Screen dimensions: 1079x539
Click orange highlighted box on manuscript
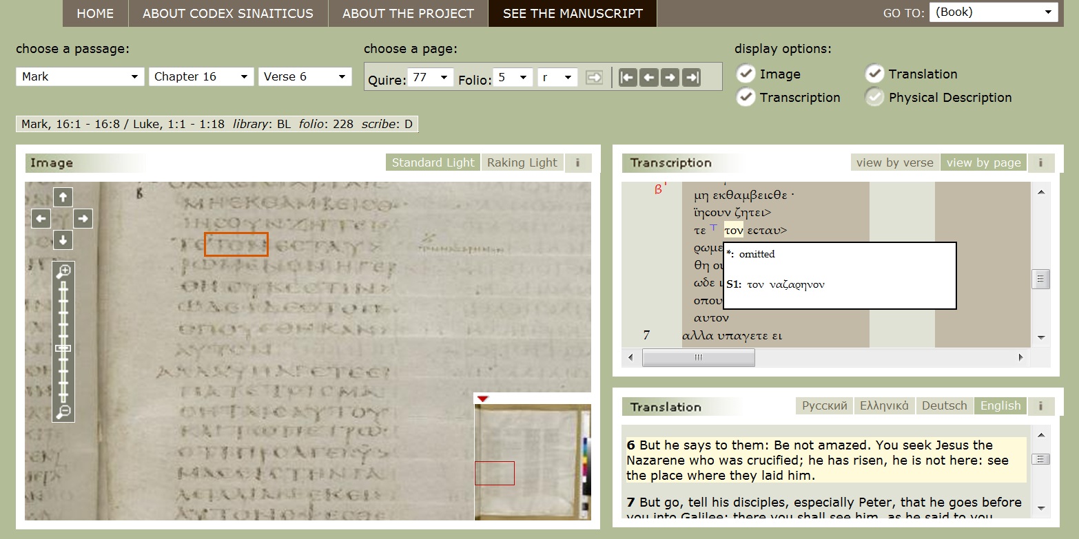click(x=236, y=244)
